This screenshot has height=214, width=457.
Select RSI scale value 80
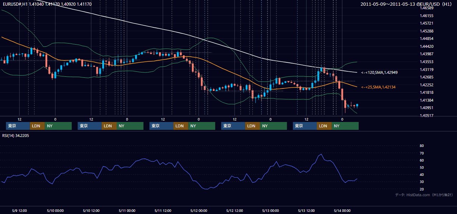[422, 146]
